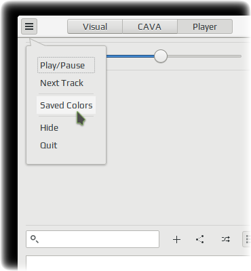Toggle the shuffle playback icon
The height and width of the screenshot is (271, 251).
(x=226, y=239)
